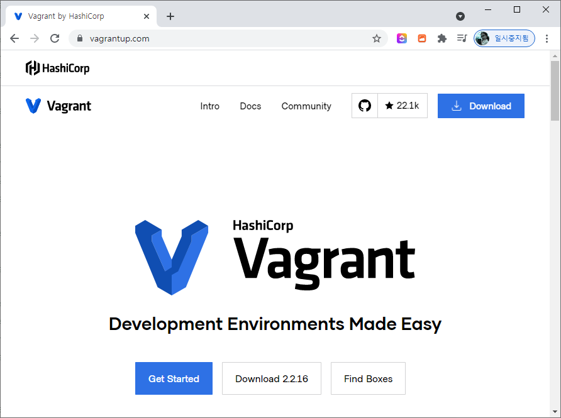Open the Chrome three-dot menu
Viewport: 561px width, 418px height.
click(x=547, y=38)
